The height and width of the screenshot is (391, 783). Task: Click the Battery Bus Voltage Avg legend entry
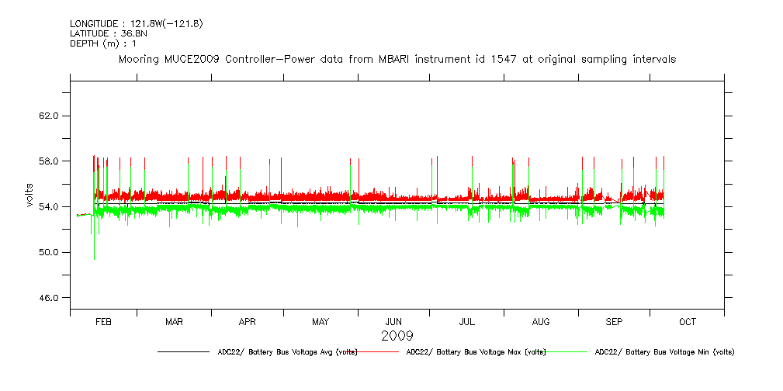(288, 352)
